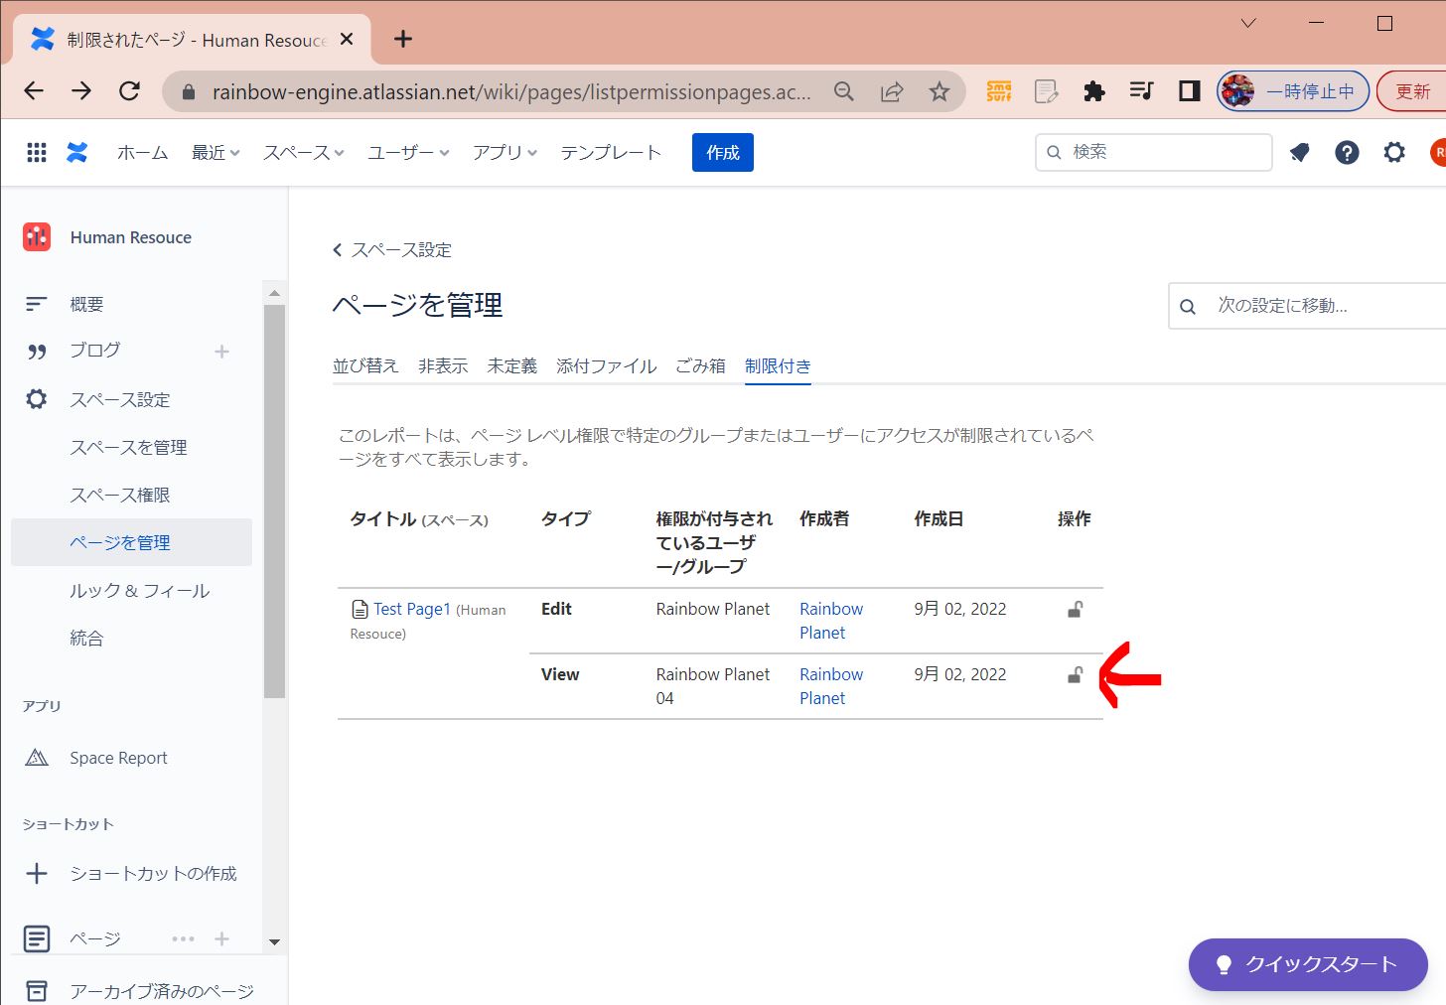Select スペース権限 in the sidebar
1446x1005 pixels.
click(120, 495)
